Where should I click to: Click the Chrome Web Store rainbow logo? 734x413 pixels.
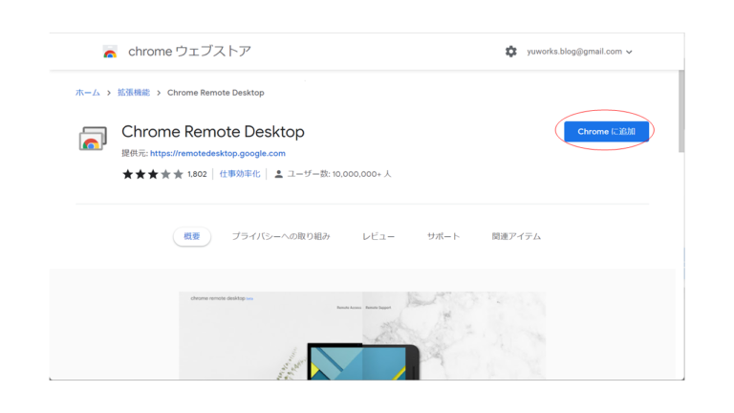[x=110, y=52]
